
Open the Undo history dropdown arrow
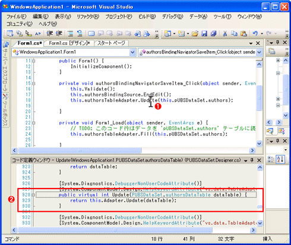(262, 34)
